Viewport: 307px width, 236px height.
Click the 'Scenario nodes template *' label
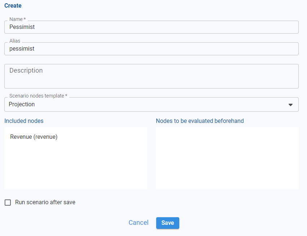tap(38, 96)
